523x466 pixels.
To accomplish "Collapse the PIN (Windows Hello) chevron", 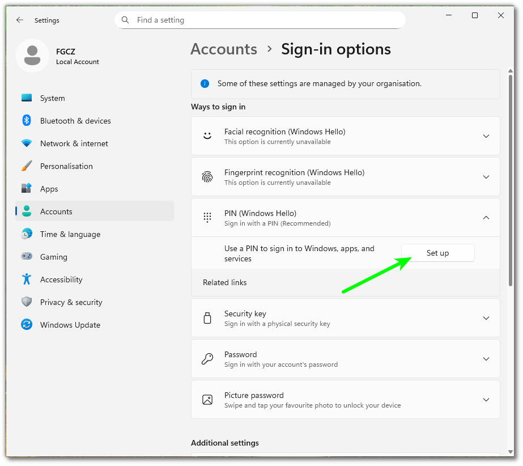I will [486, 218].
